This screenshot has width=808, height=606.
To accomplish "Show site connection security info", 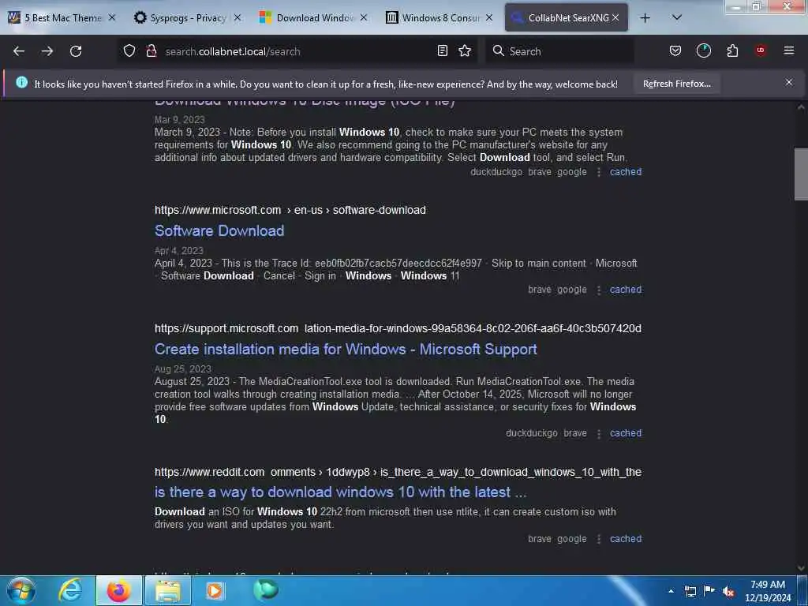I will [151, 50].
